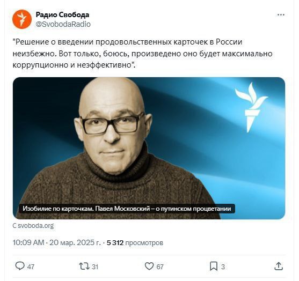Open the share upload icon
The height and width of the screenshot is (281, 299).
click(279, 266)
